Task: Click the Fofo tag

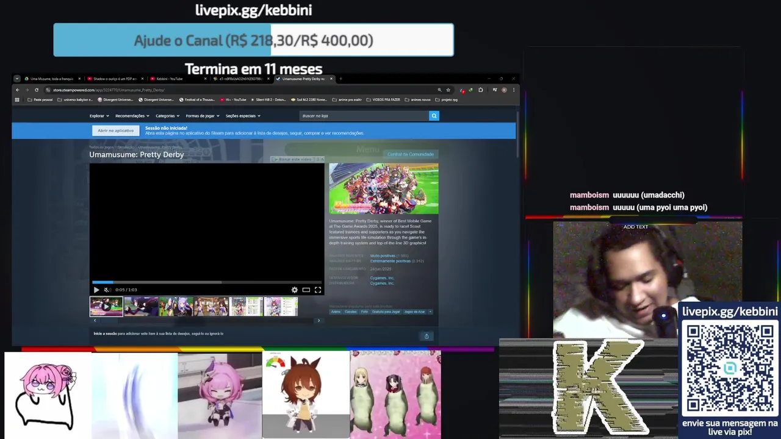Action: tap(364, 312)
